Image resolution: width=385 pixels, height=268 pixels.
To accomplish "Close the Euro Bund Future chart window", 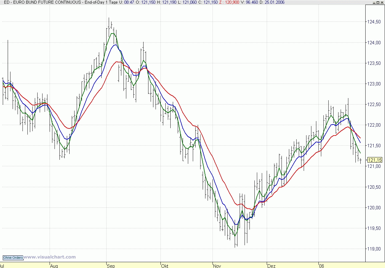I will click(x=383, y=2).
